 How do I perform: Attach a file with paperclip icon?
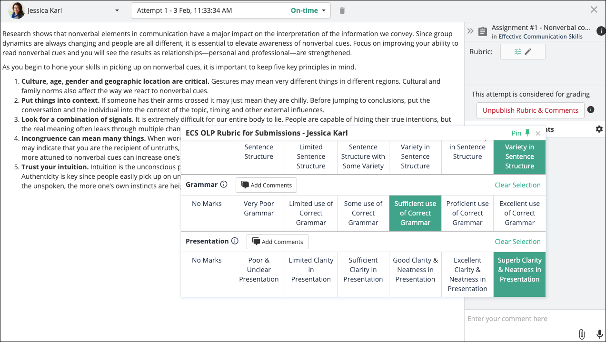(582, 334)
